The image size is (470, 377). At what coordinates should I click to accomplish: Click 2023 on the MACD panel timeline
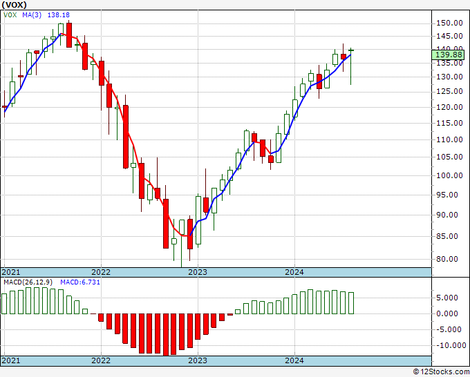tap(198, 360)
